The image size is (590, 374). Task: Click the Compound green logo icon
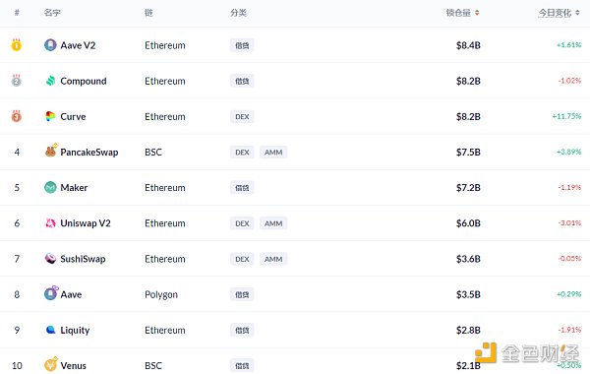tap(50, 81)
